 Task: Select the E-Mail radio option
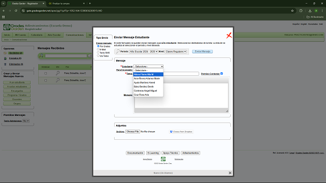pos(98,49)
